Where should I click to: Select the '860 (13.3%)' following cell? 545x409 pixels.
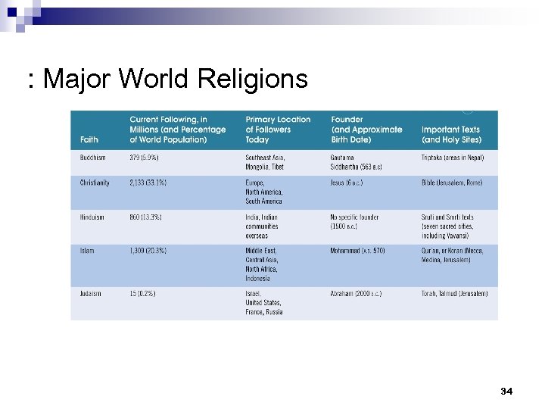click(x=145, y=217)
